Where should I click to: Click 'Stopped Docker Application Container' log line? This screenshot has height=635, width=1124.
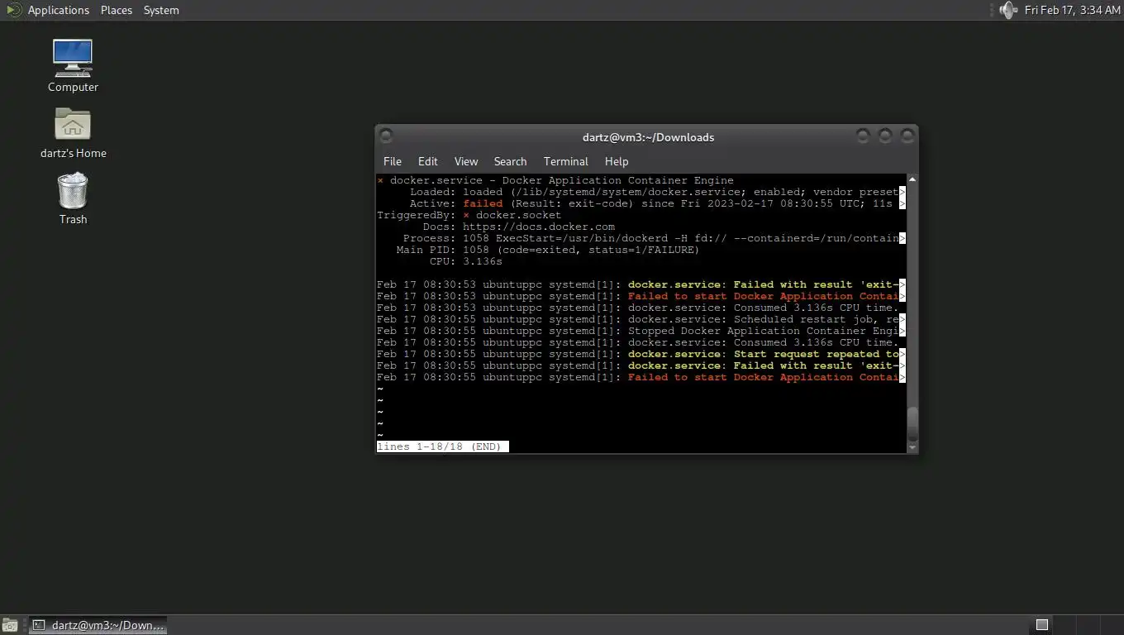tap(641, 331)
